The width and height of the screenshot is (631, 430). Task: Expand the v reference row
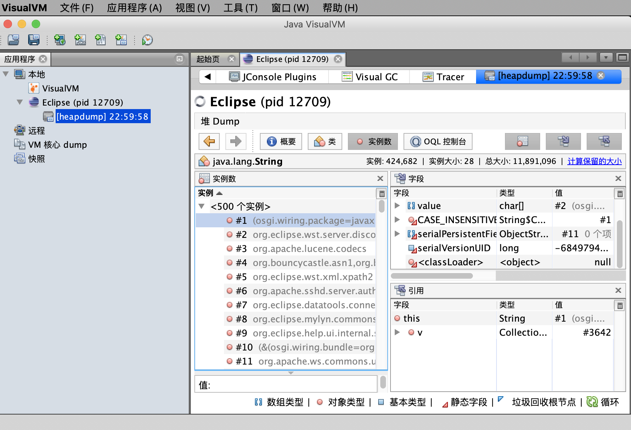point(398,332)
